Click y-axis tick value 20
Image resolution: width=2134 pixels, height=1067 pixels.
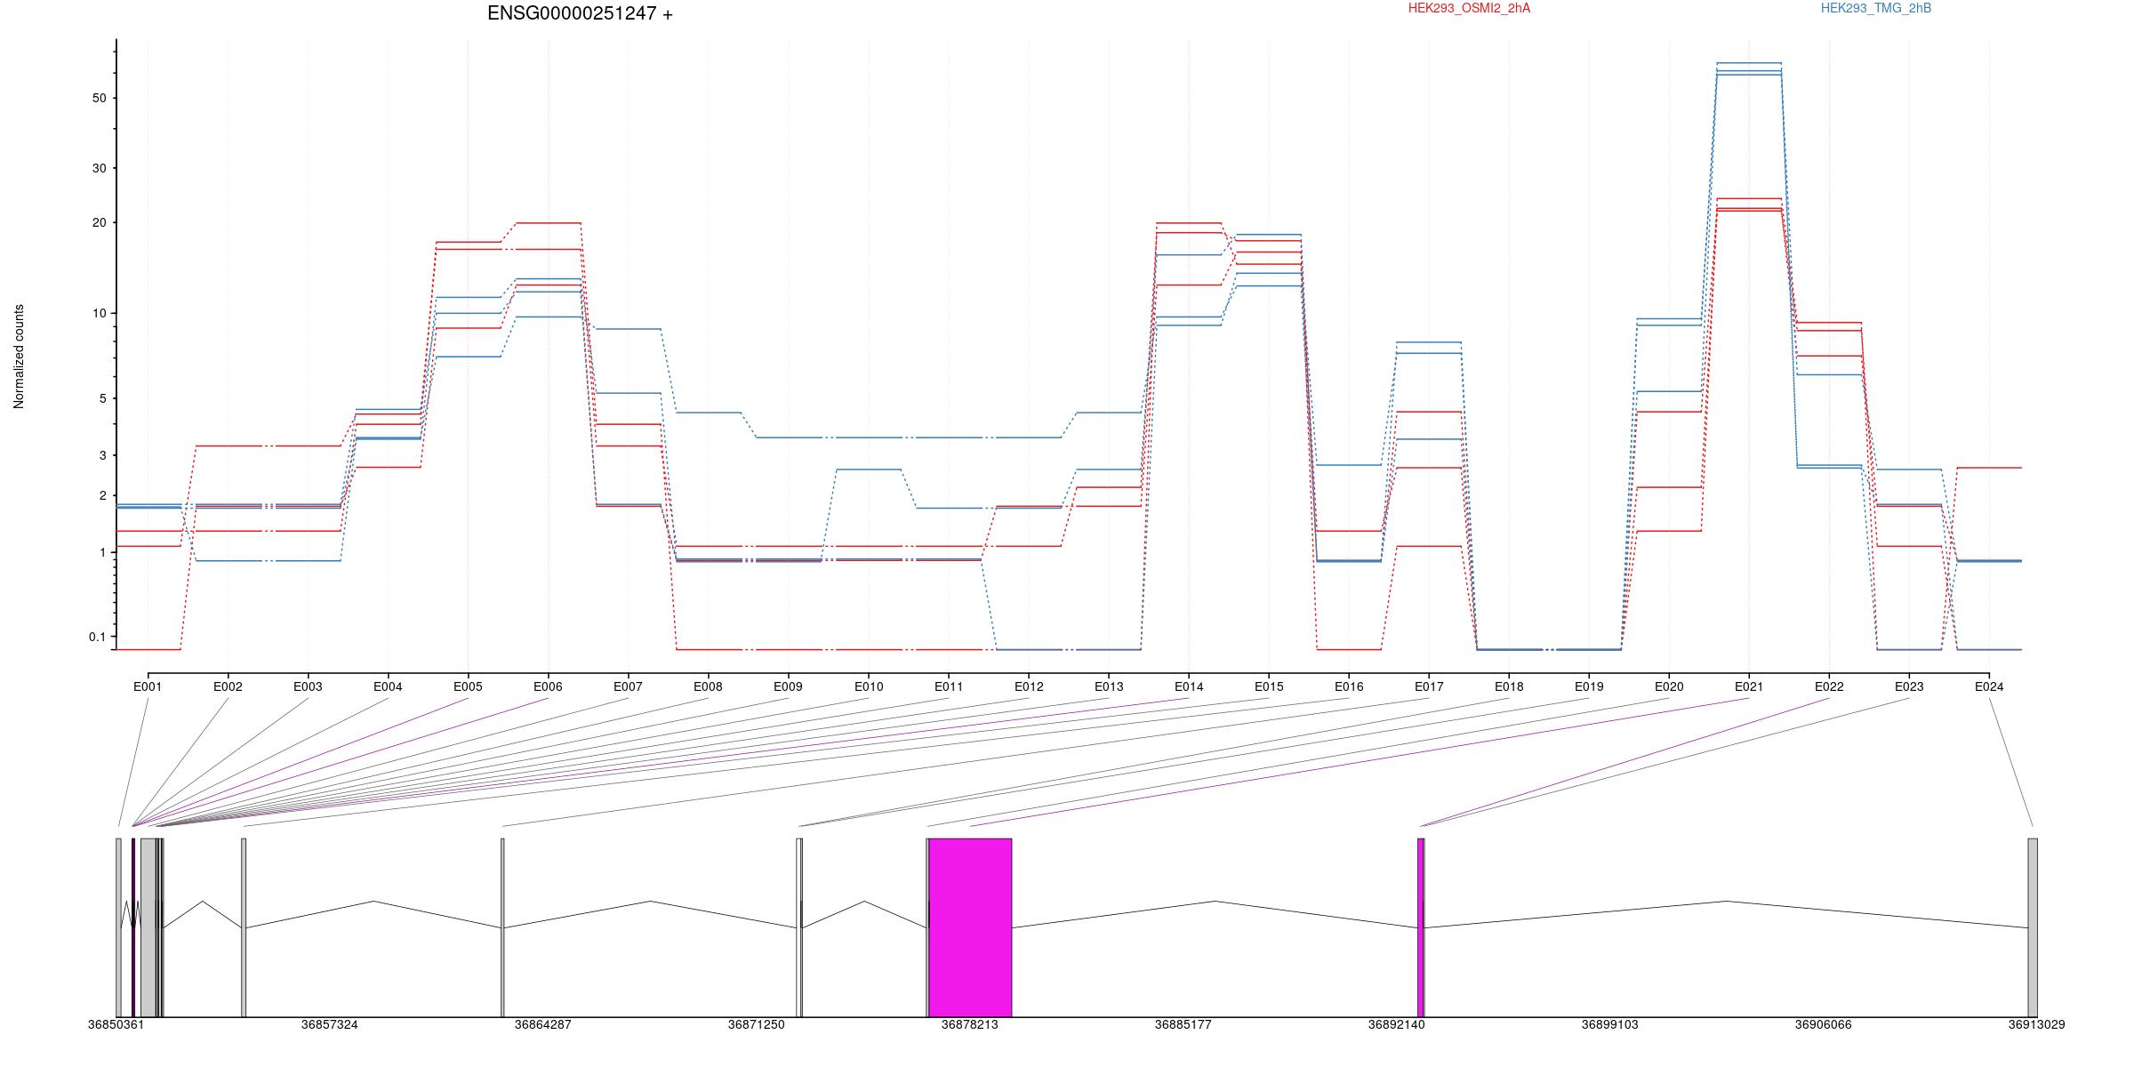pyautogui.click(x=99, y=222)
